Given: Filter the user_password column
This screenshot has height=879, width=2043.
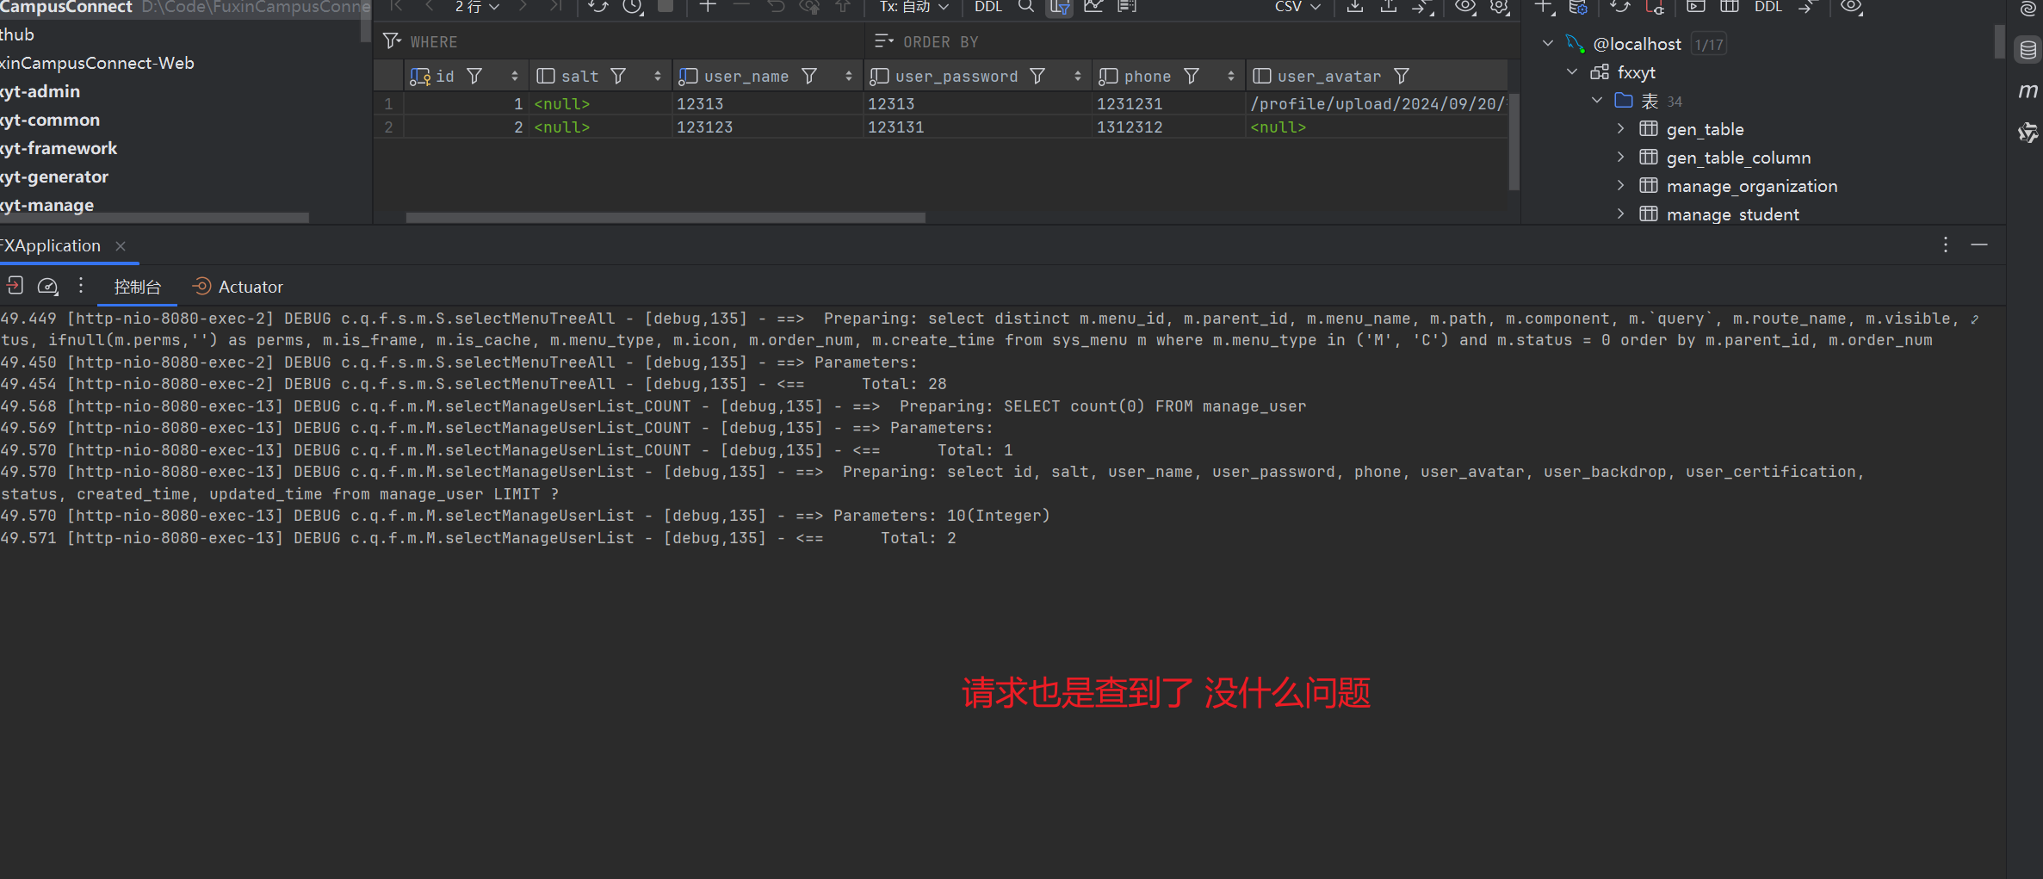Looking at the screenshot, I should [x=1037, y=77].
